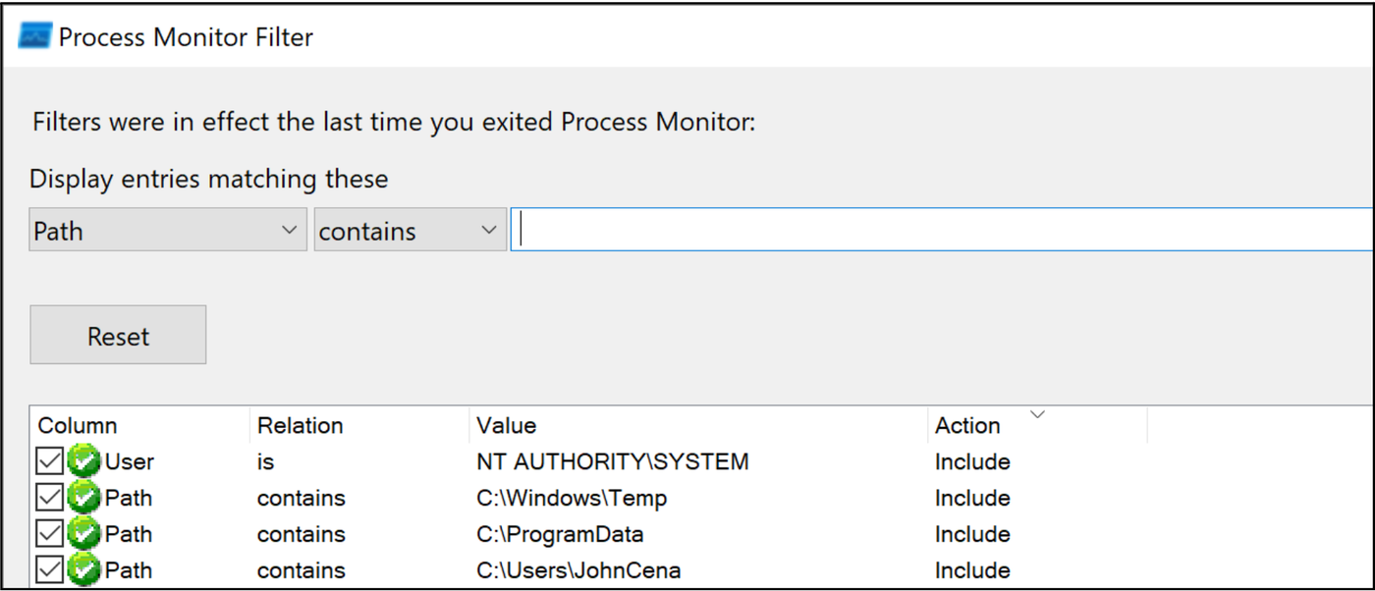Select the NT AUTHORITY\SYSTEM value
The height and width of the screenshot is (591, 1375).
tap(613, 461)
